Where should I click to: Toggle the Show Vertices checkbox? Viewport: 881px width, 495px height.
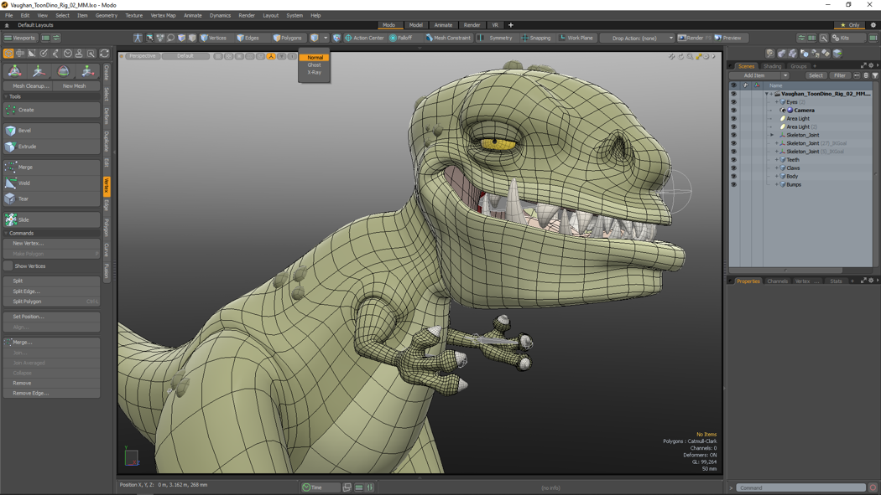click(8, 266)
